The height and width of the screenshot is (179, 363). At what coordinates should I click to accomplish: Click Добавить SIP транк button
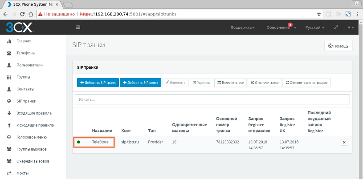98,83
